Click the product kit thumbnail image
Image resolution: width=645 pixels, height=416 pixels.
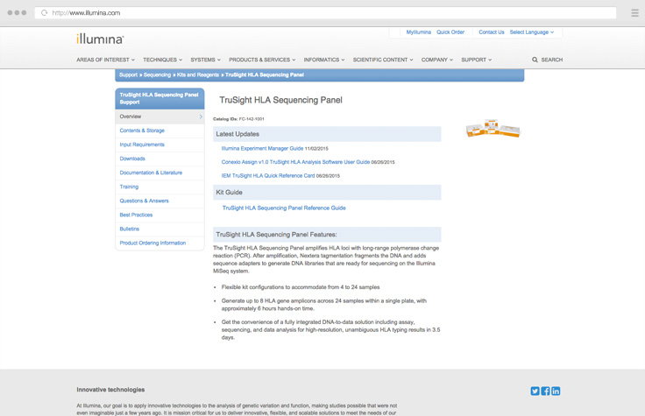click(x=493, y=130)
